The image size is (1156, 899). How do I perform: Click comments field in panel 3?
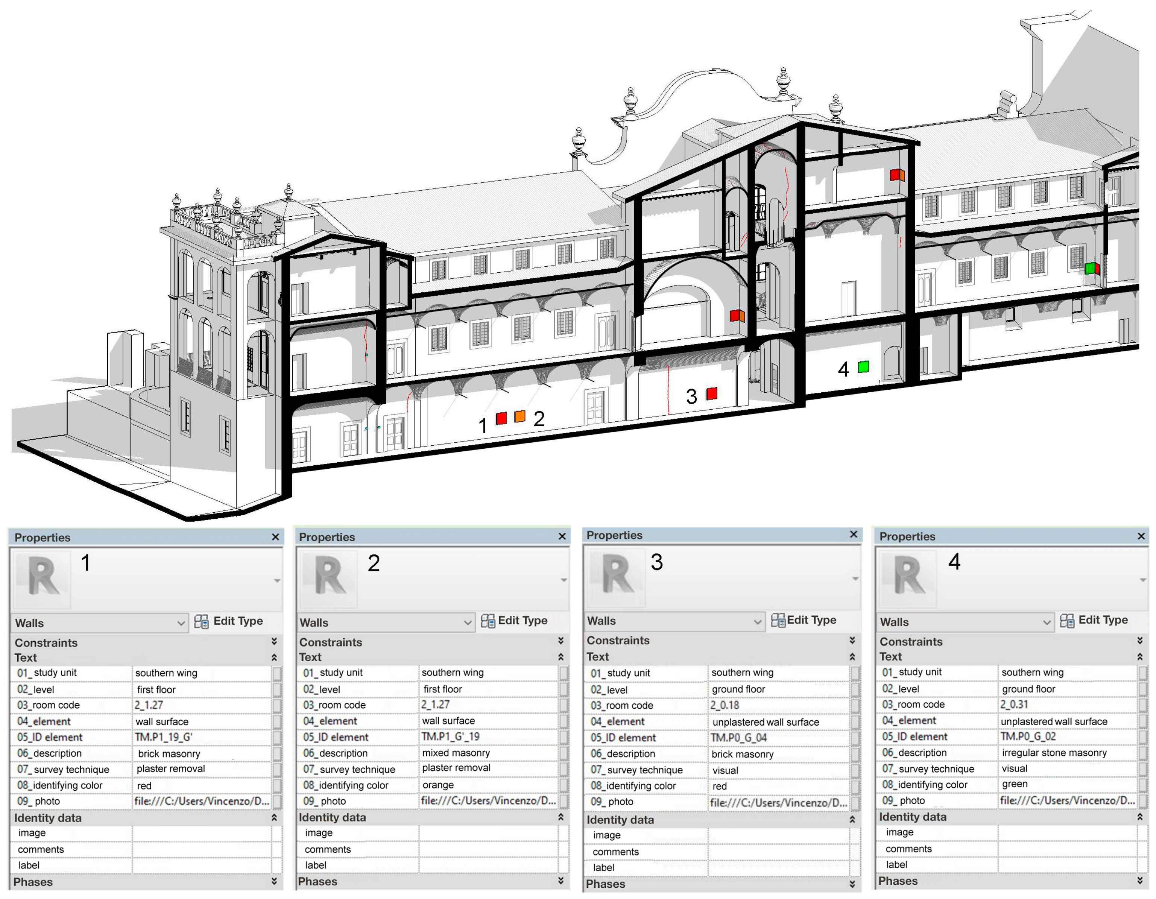778,852
